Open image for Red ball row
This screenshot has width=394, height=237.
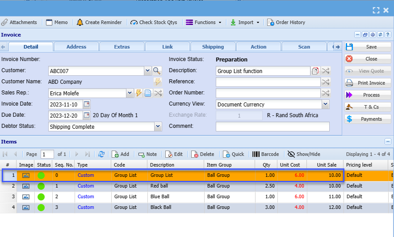26,186
